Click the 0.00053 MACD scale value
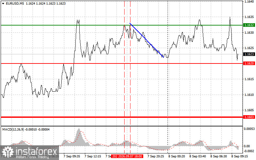 coord(249,129)
